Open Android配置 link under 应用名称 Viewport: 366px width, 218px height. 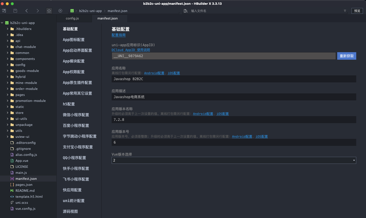point(154,73)
